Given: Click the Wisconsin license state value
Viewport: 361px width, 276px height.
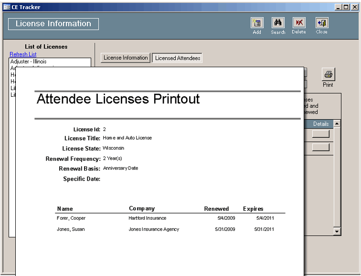Looking at the screenshot, I should click(x=113, y=148).
